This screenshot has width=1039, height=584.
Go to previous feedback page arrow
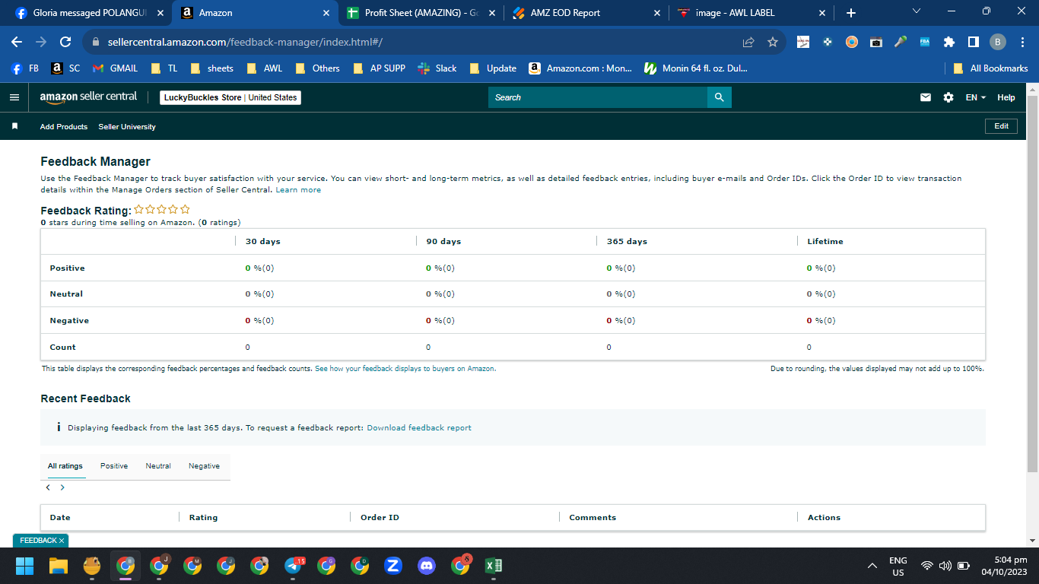[48, 487]
